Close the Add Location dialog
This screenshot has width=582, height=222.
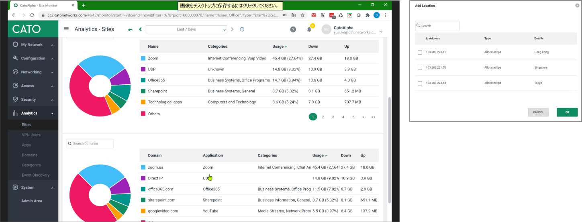[577, 5]
